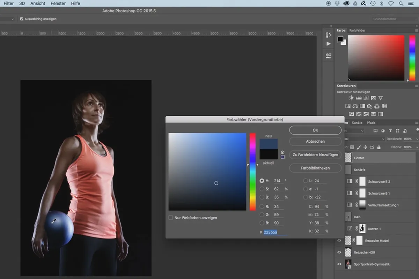This screenshot has width=419, height=279.
Task: Add a Hue/Saturation adjustment
Action: click(x=348, y=106)
